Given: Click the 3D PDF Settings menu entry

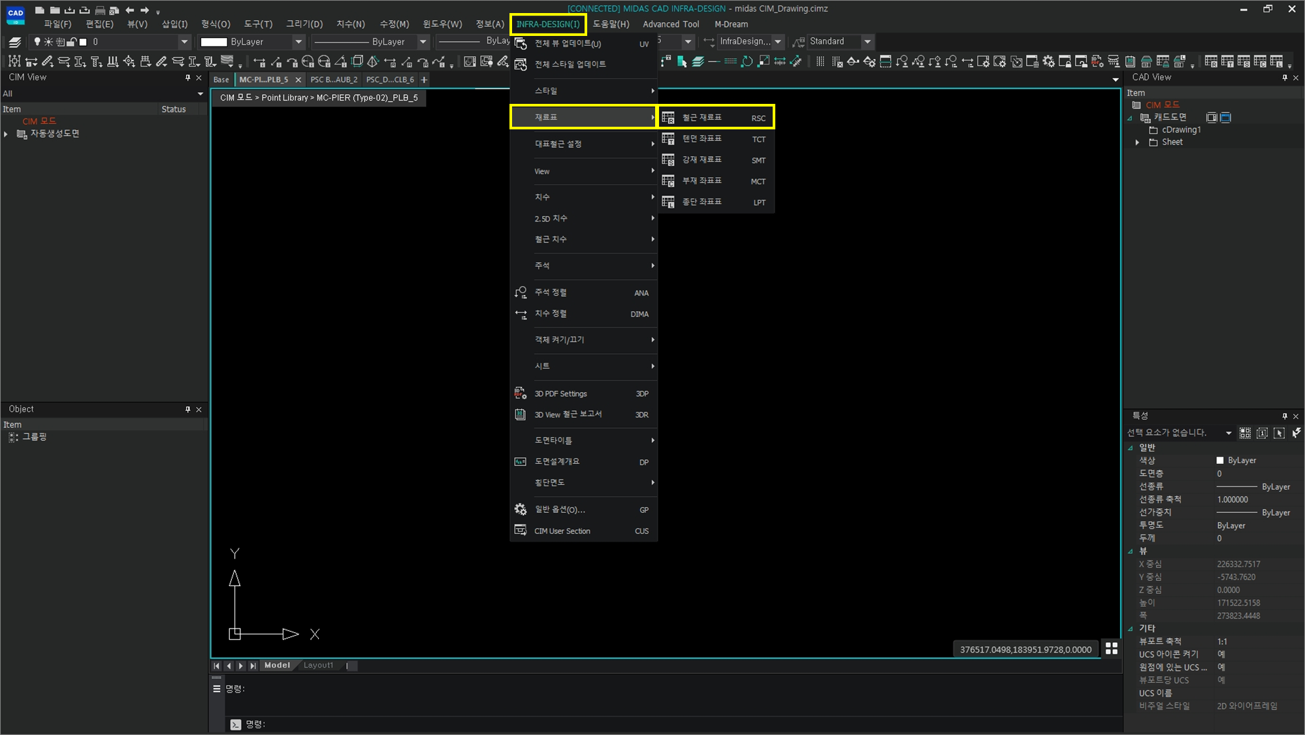Looking at the screenshot, I should (x=584, y=393).
